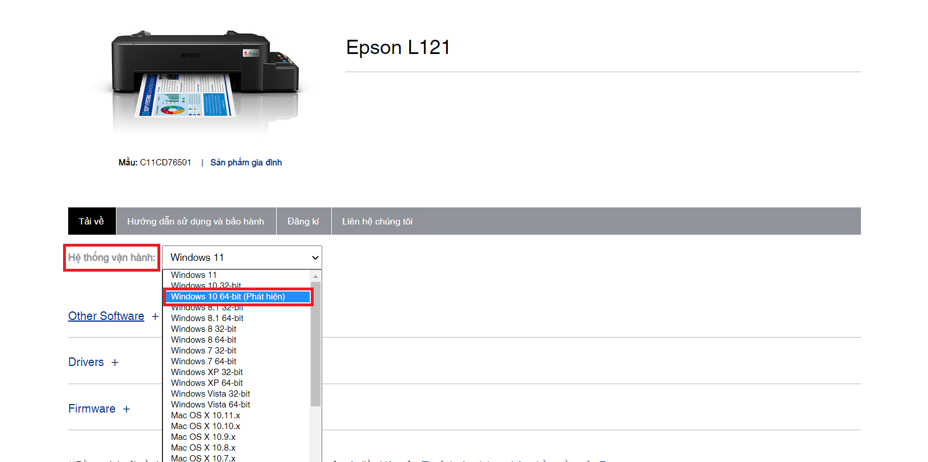
Task: Click the plus icon next to Drivers
Action: coord(115,363)
